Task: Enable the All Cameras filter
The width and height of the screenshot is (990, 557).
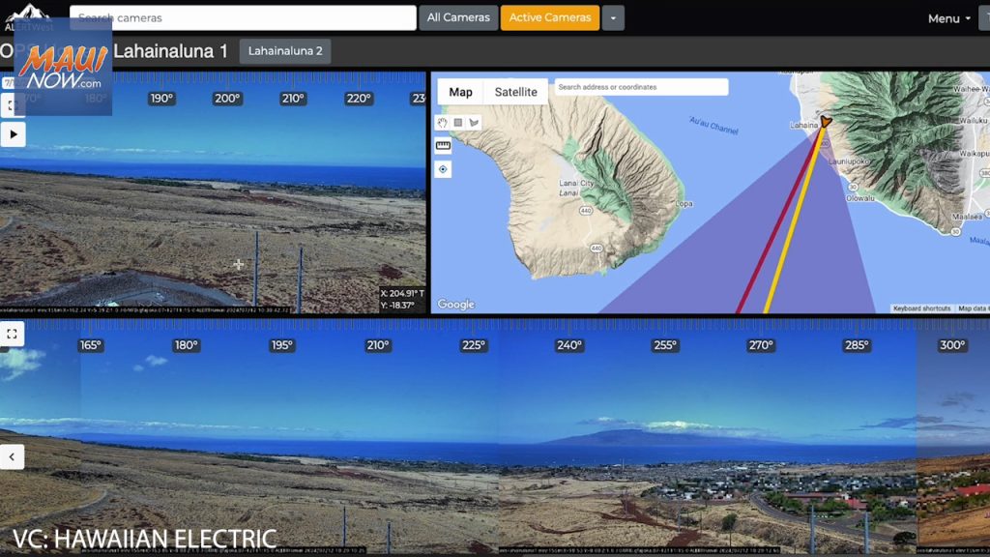Action: [x=457, y=17]
